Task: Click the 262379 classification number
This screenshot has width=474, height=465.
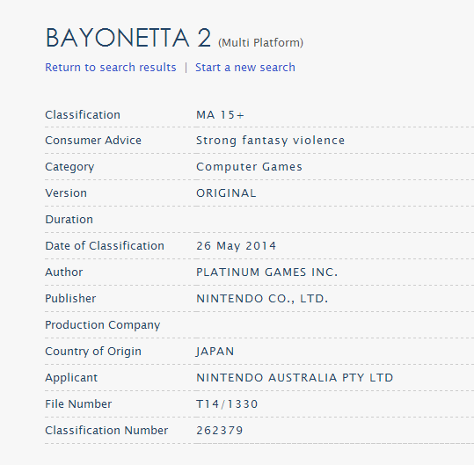Action: (220, 430)
